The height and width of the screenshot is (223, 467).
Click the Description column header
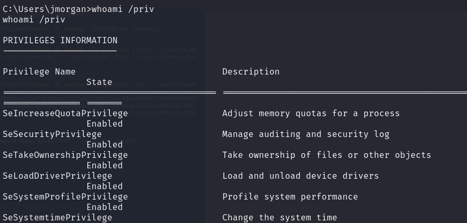pyautogui.click(x=250, y=71)
